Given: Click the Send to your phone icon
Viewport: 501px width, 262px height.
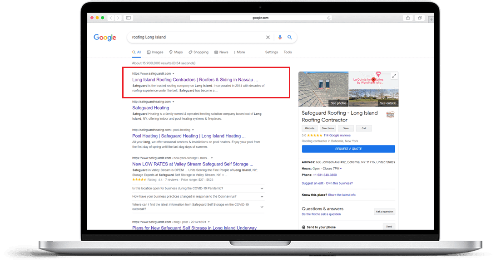Looking at the screenshot, I should (303, 227).
